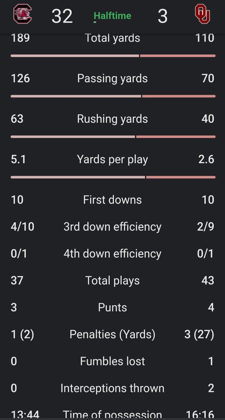225x420 pixels.
Task: Select the Halftime game status label
Action: pos(112,16)
